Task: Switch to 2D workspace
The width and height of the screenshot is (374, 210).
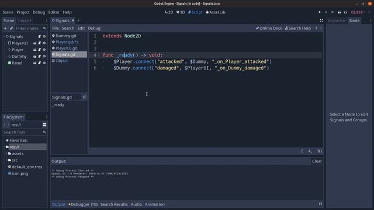Action: (169, 12)
